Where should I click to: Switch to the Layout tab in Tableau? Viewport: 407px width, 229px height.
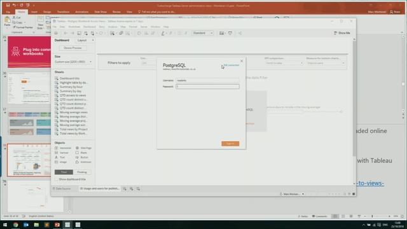coord(82,40)
